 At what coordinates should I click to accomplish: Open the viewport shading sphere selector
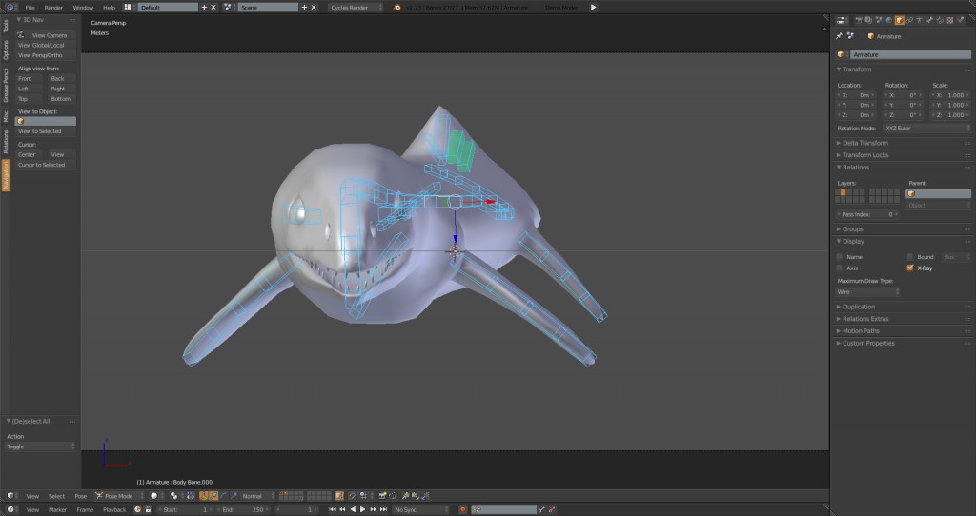click(x=155, y=495)
